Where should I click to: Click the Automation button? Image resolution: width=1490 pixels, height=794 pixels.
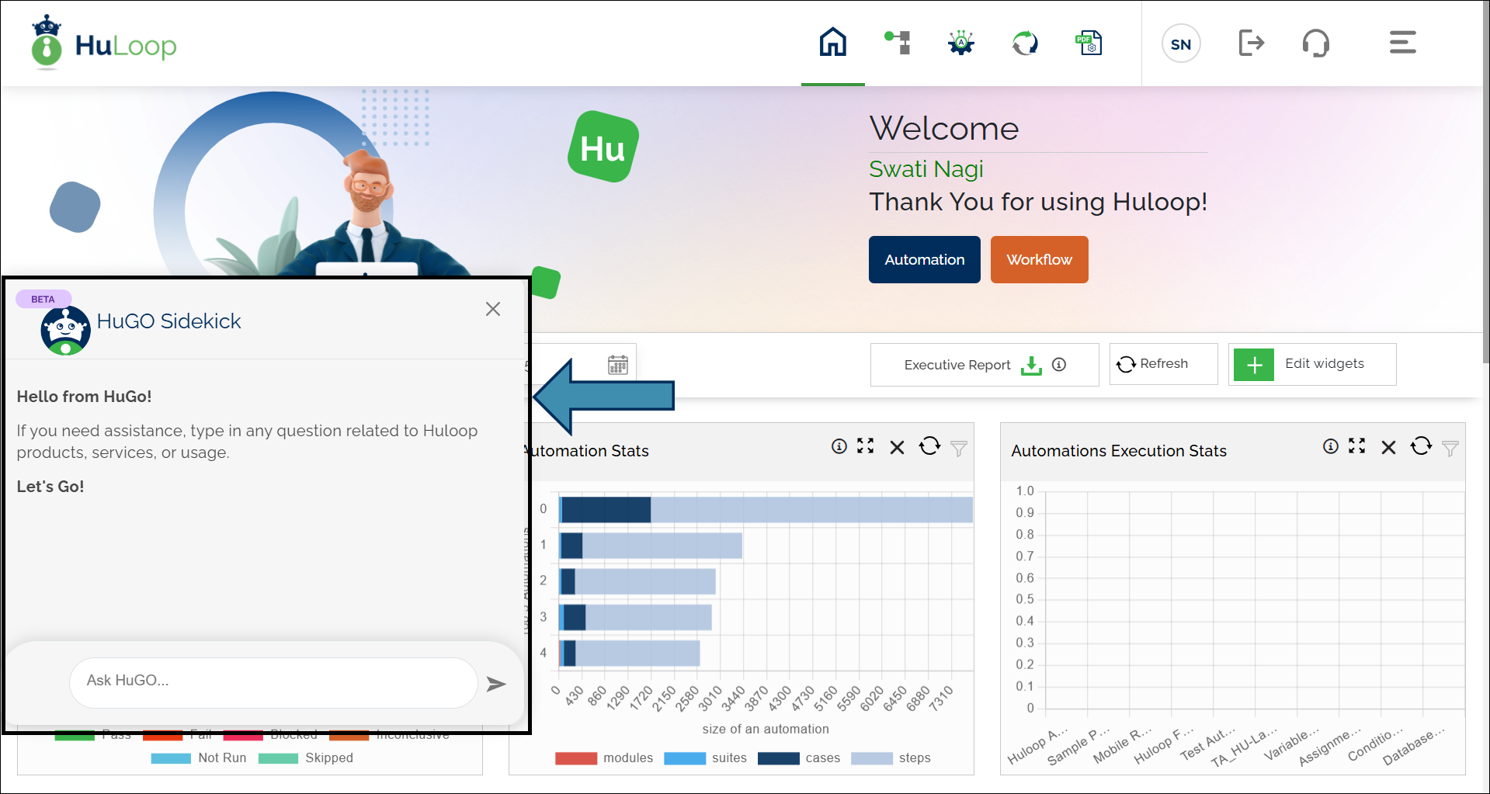[925, 259]
